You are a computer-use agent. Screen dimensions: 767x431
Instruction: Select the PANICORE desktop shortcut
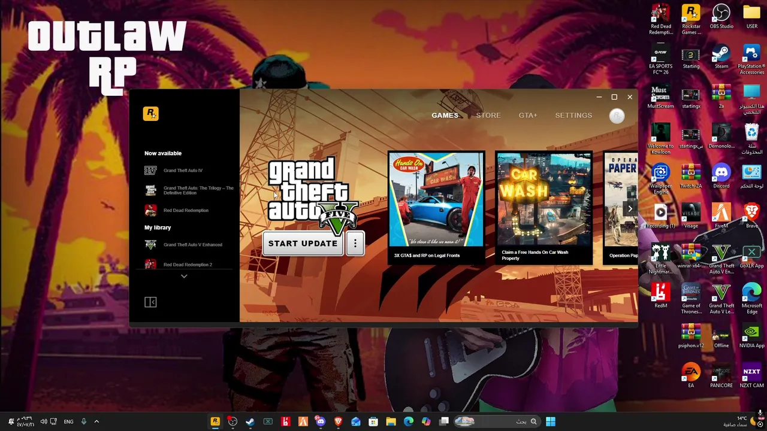pos(721,377)
